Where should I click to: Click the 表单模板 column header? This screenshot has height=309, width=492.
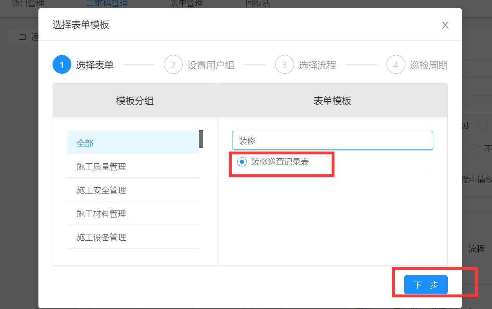coord(332,101)
